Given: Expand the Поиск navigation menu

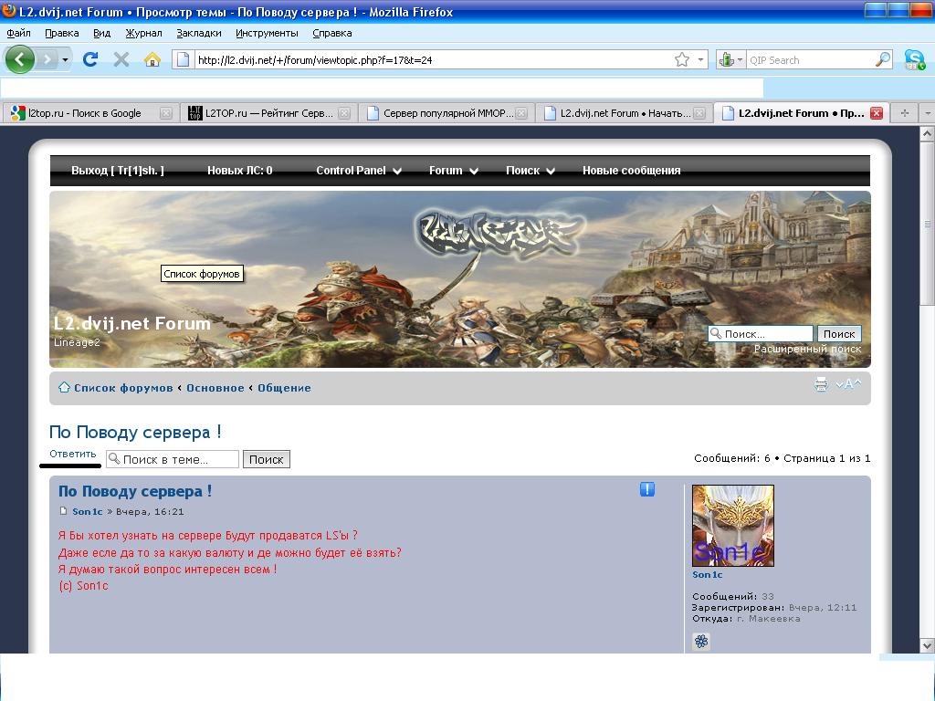Looking at the screenshot, I should pyautogui.click(x=531, y=171).
